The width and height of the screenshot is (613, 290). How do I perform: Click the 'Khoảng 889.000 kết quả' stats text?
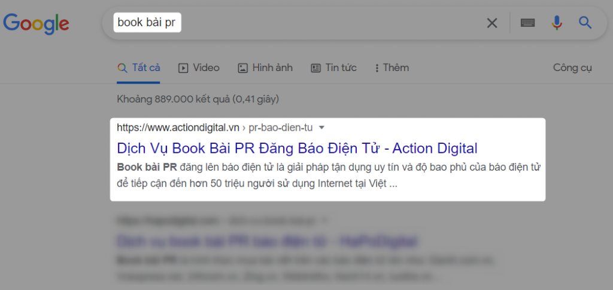pos(198,99)
